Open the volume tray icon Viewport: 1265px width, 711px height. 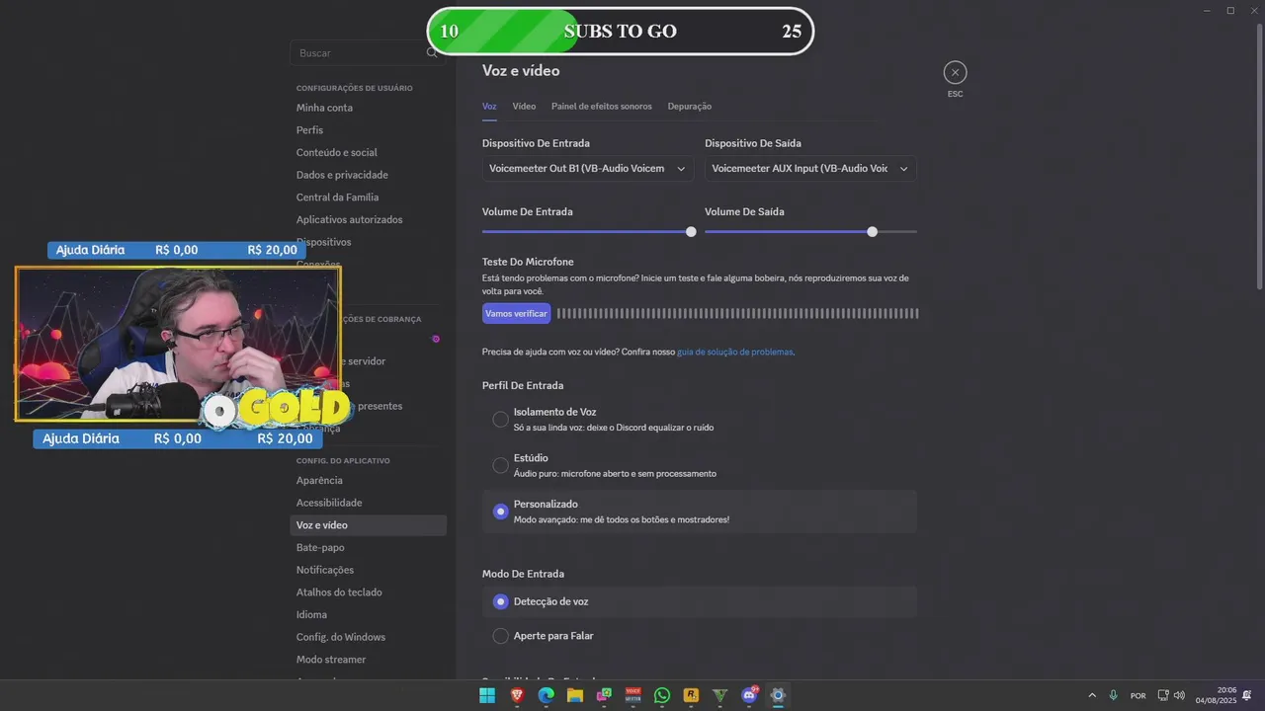tap(1179, 695)
